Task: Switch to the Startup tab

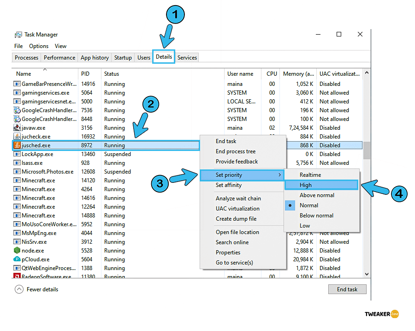Action: pyautogui.click(x=123, y=58)
